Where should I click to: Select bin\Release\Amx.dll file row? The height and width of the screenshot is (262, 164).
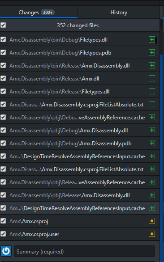(x=80, y=78)
